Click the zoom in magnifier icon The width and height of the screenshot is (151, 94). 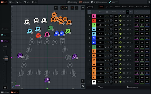83,81
